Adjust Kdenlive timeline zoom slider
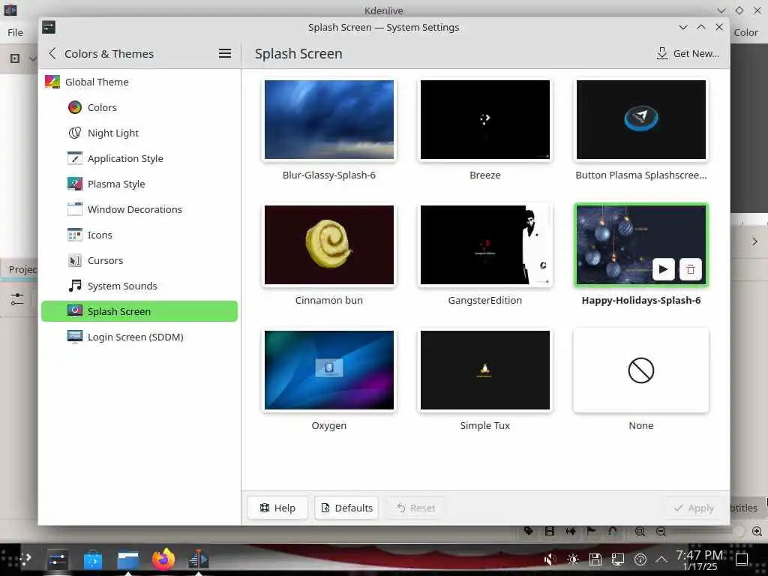The image size is (768, 576). [x=706, y=532]
